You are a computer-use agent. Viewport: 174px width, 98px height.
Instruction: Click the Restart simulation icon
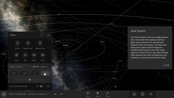click(17, 43)
